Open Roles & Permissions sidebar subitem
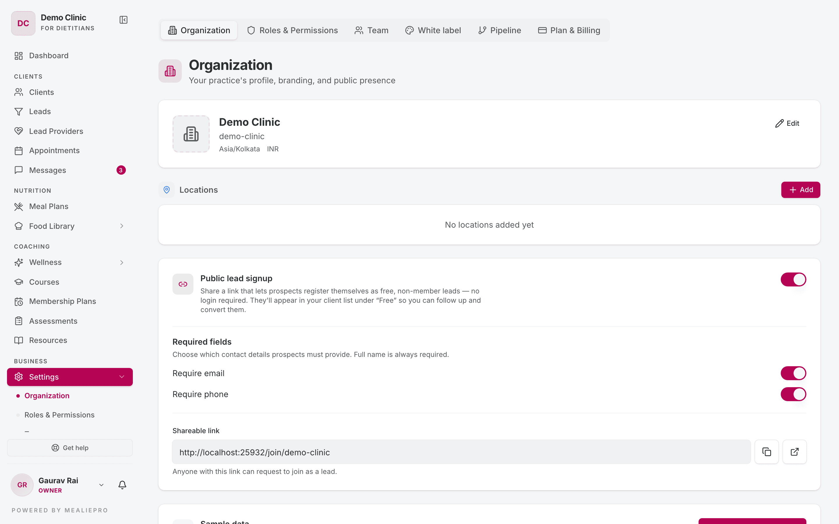This screenshot has width=839, height=524. (59, 415)
